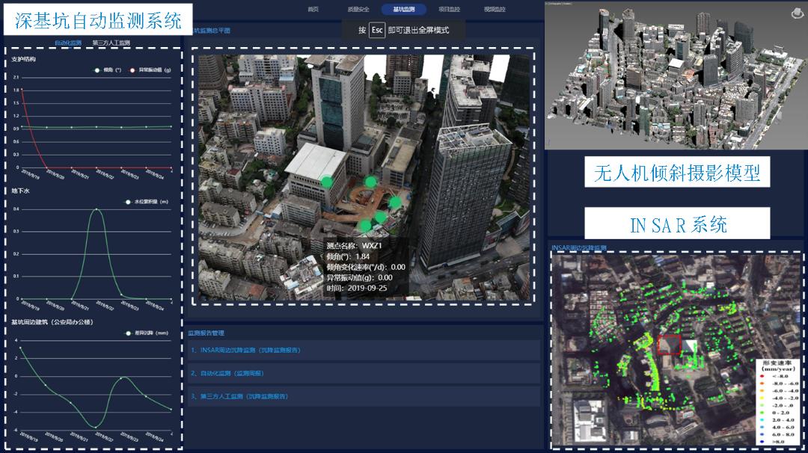Click the bottommost green monitoring point marker
This screenshot has height=453, width=808.
point(365,225)
